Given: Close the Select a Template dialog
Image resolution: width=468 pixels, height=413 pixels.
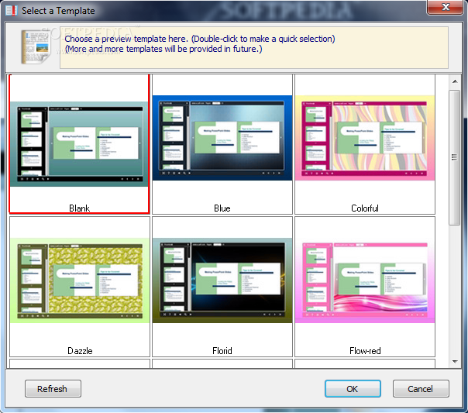Looking at the screenshot, I should click(x=445, y=7).
